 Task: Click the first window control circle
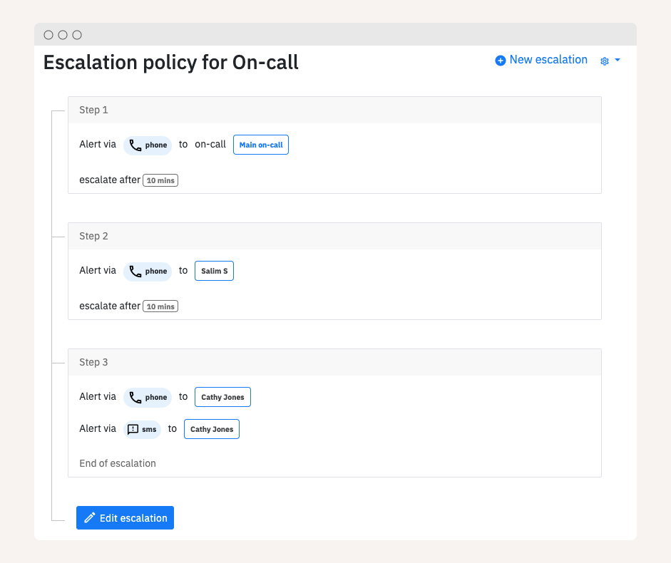point(48,35)
